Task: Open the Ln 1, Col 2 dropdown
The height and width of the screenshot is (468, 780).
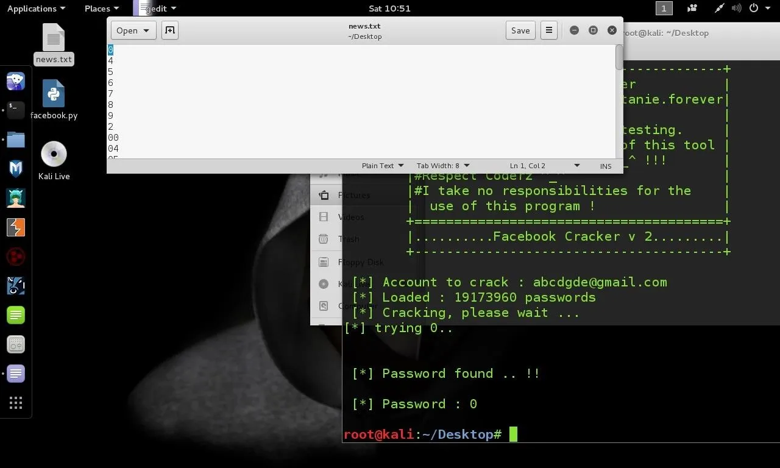Action: click(545, 166)
